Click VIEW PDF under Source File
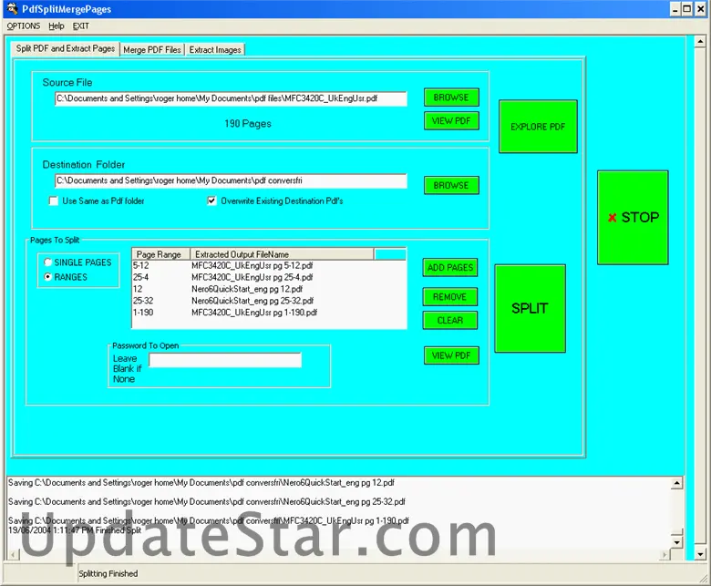Screen dimensions: 711x586 point(451,121)
